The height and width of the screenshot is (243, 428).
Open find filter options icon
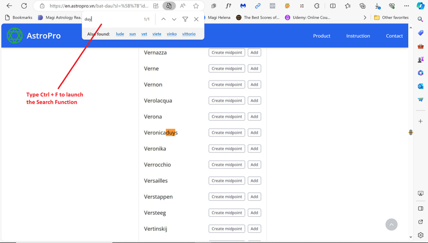(x=185, y=19)
